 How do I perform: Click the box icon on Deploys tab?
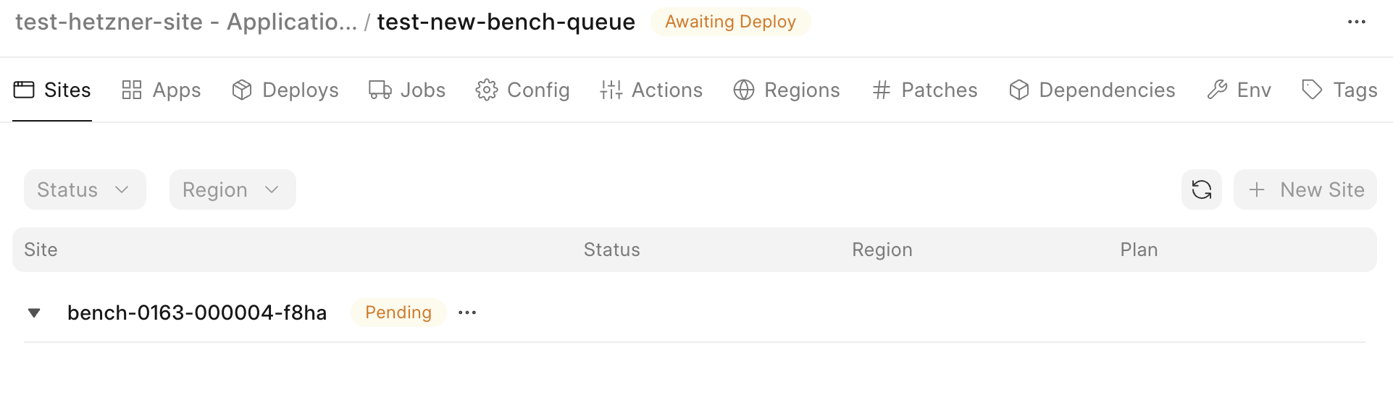click(242, 90)
